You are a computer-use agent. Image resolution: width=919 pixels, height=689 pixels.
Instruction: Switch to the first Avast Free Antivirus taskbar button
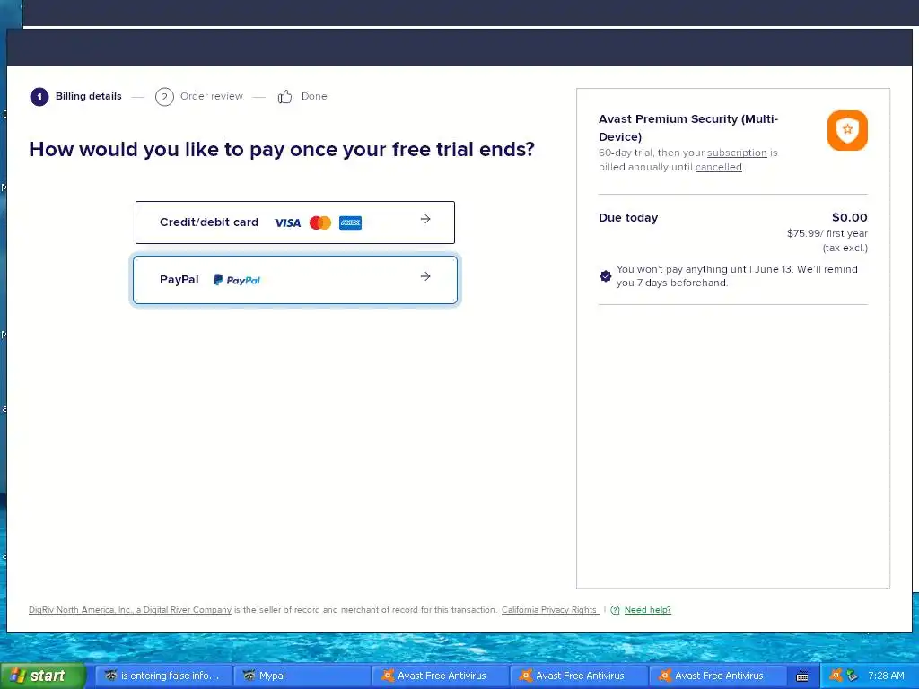[x=441, y=676]
